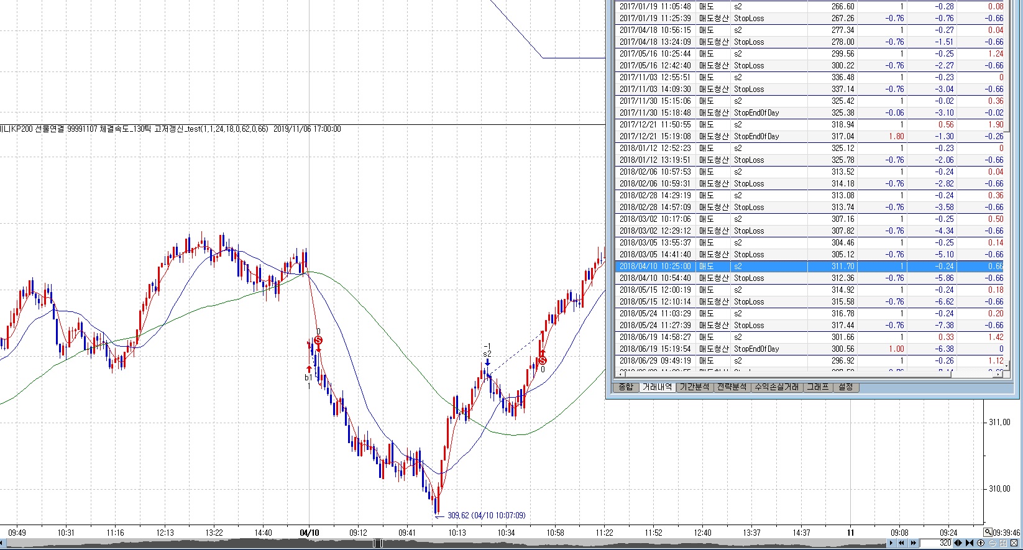Click the compress-bars inward arrows icon

(970, 543)
